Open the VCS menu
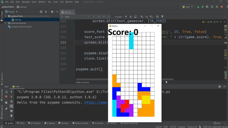 click(62, 2)
